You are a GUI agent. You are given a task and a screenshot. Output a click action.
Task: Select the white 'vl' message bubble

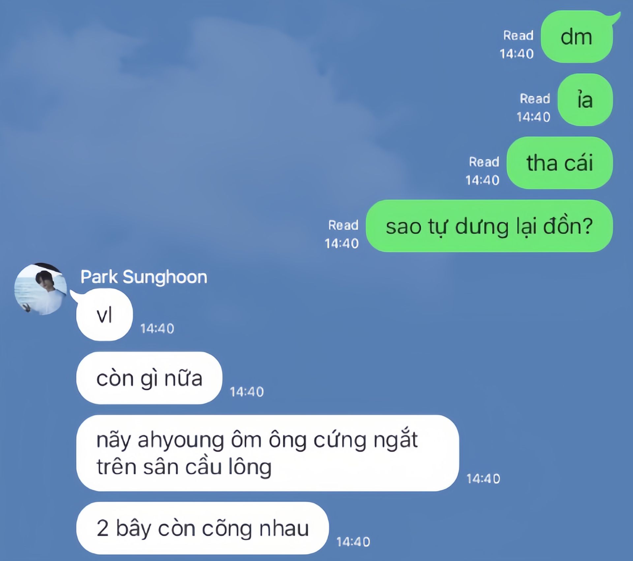point(105,315)
